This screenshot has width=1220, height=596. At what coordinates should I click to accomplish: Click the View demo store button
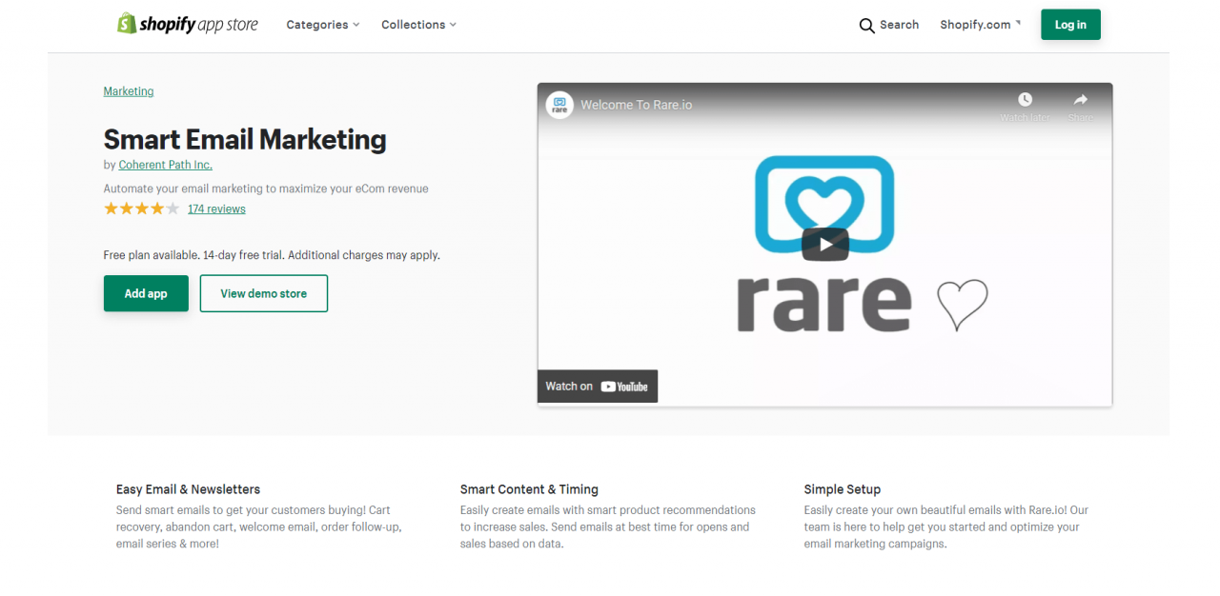click(x=264, y=293)
